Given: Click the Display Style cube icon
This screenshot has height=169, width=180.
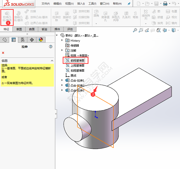Looking at the screenshot, I should coord(174,30).
